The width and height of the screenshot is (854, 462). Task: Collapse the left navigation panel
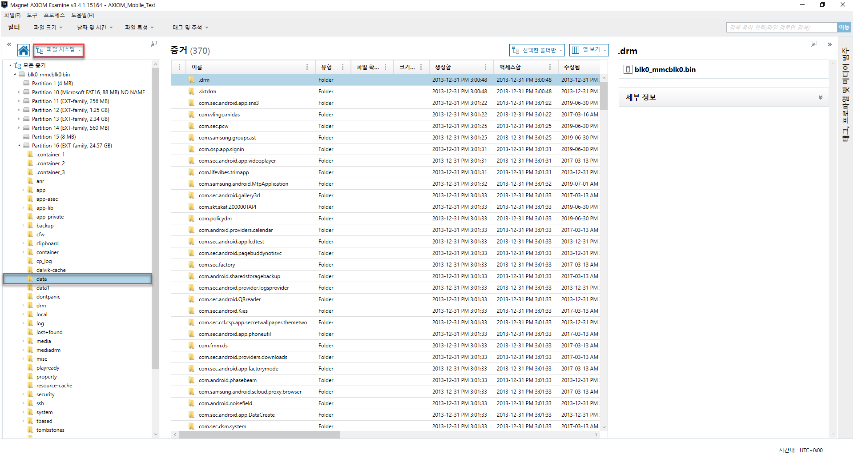point(9,44)
